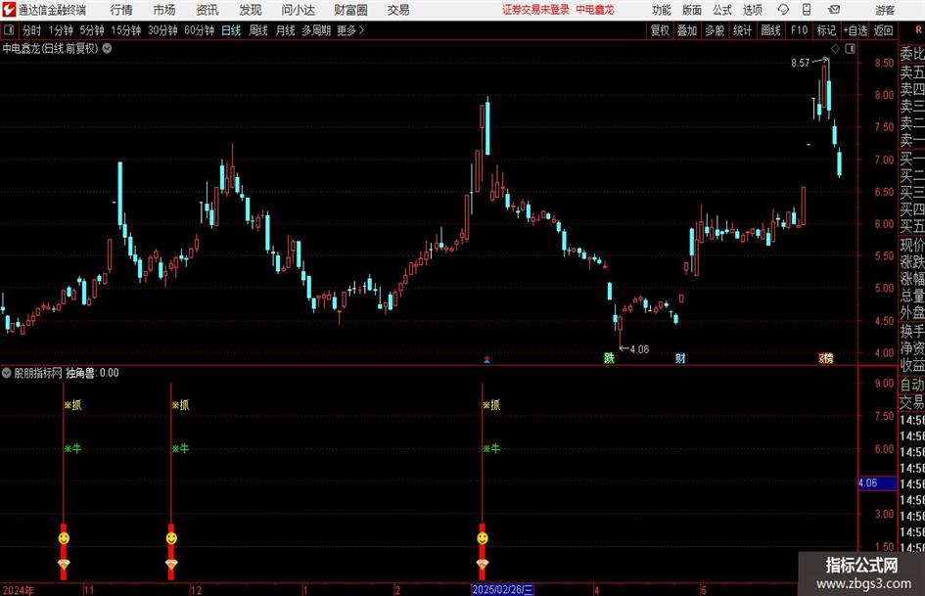
Task: Select the 日线 period tab
Action: click(231, 30)
